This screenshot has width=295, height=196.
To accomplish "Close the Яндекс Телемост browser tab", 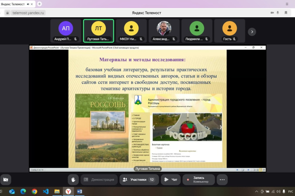I will [x=32, y=4].
